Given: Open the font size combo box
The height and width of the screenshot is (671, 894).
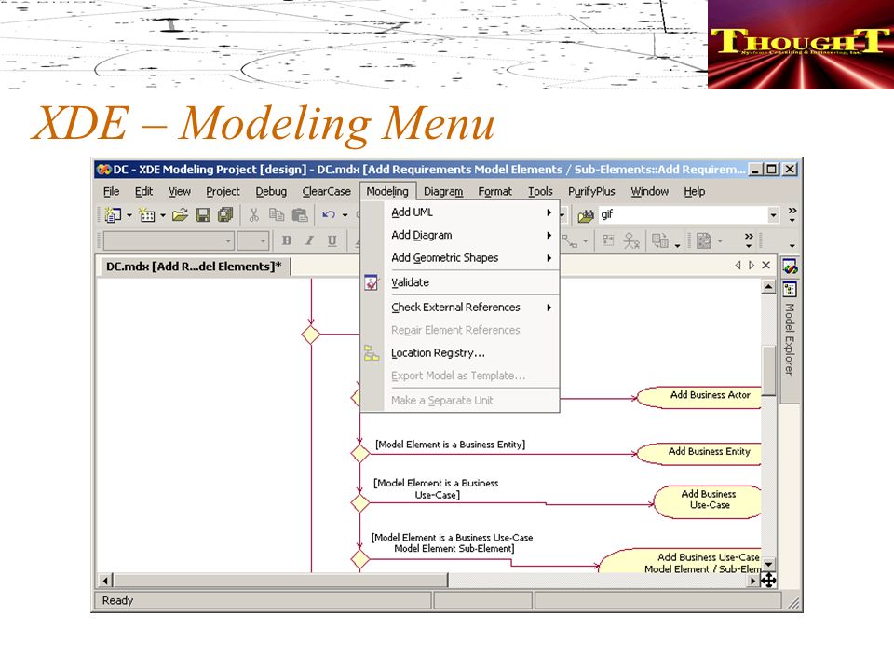Looking at the screenshot, I should 253,240.
